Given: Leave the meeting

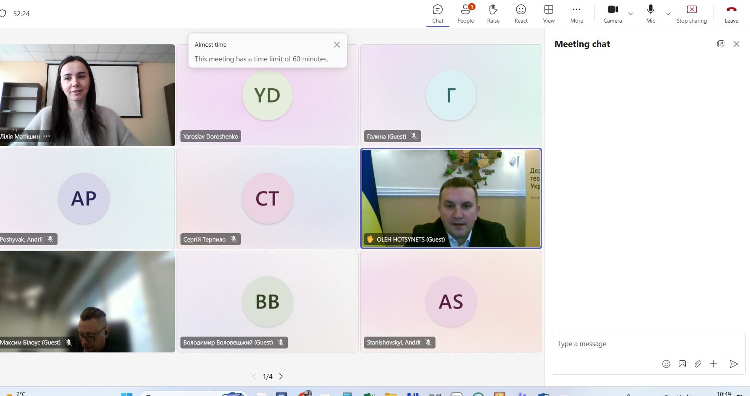Looking at the screenshot, I should click(731, 14).
